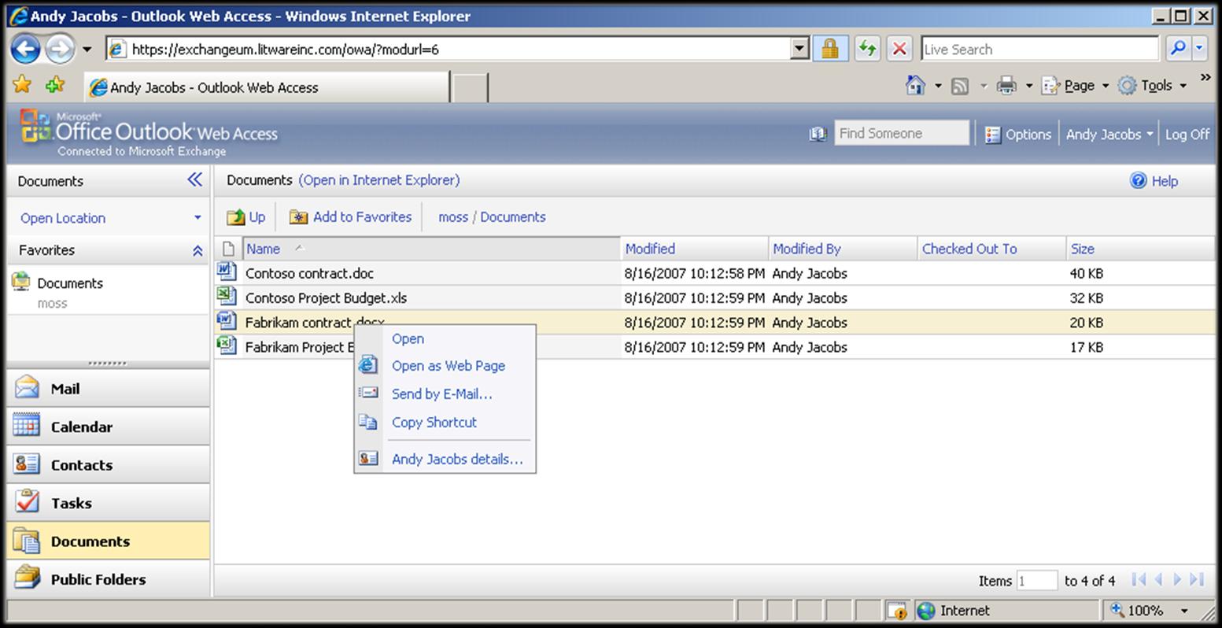Click the Print icon
1222x628 pixels.
[1006, 86]
